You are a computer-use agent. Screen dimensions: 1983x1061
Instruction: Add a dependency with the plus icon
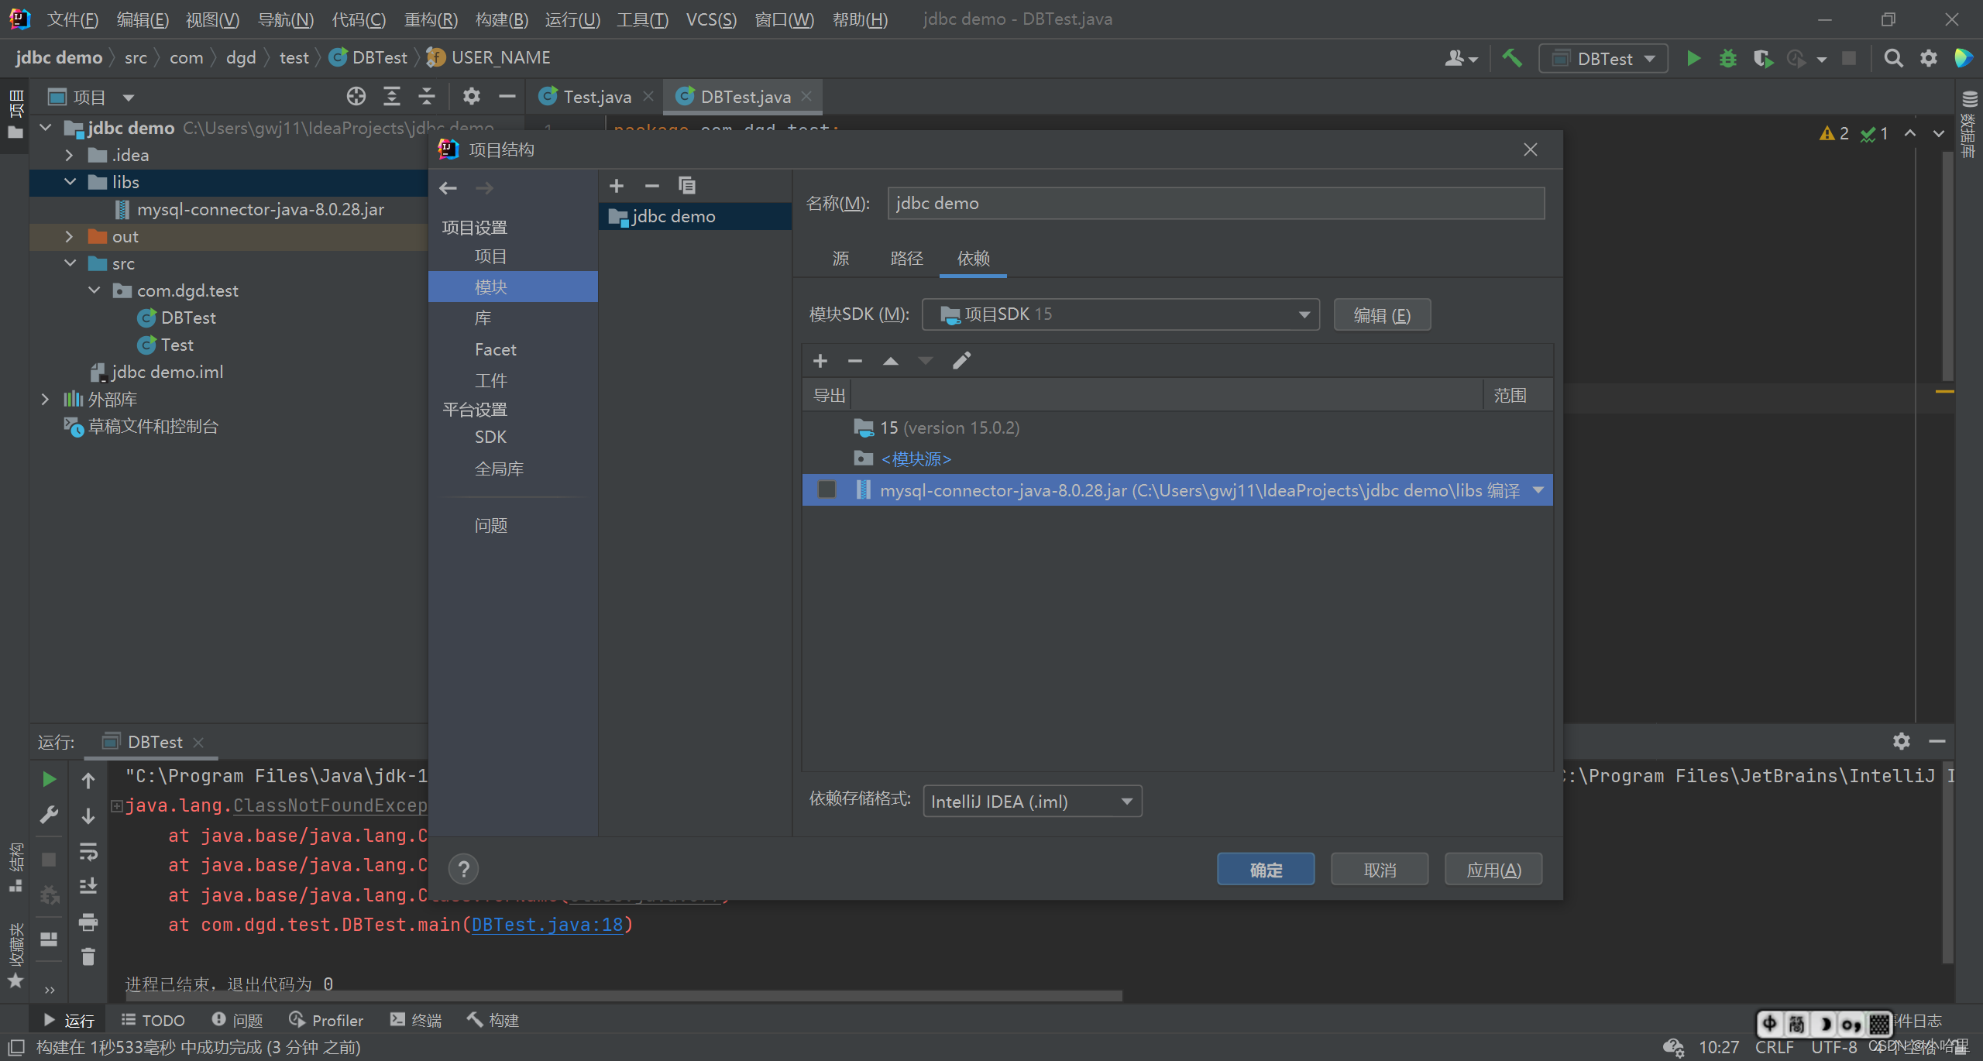coord(820,361)
